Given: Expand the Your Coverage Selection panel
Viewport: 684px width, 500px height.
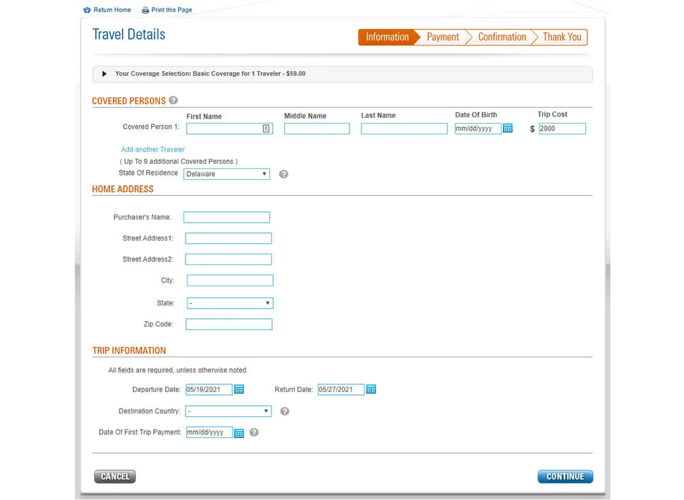Looking at the screenshot, I should (105, 74).
